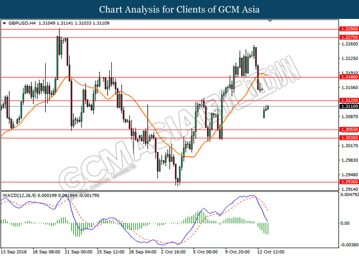The image size is (359, 256).
Task: Click the Chart Analysis for Clients title
Action: point(180,10)
